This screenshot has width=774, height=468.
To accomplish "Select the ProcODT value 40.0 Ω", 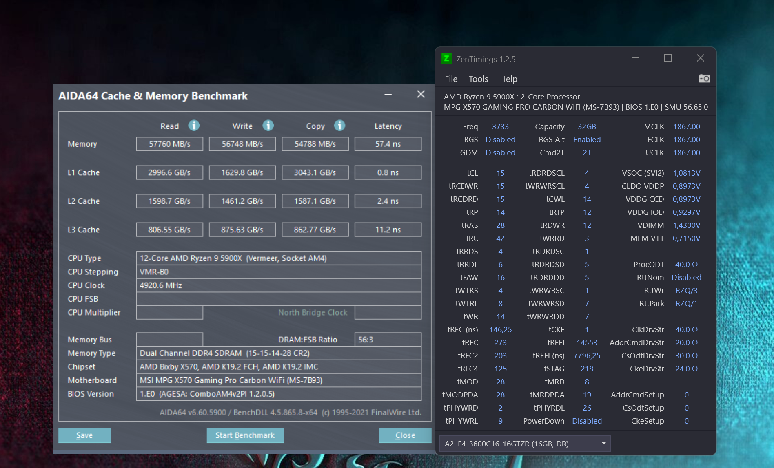I will pos(687,265).
